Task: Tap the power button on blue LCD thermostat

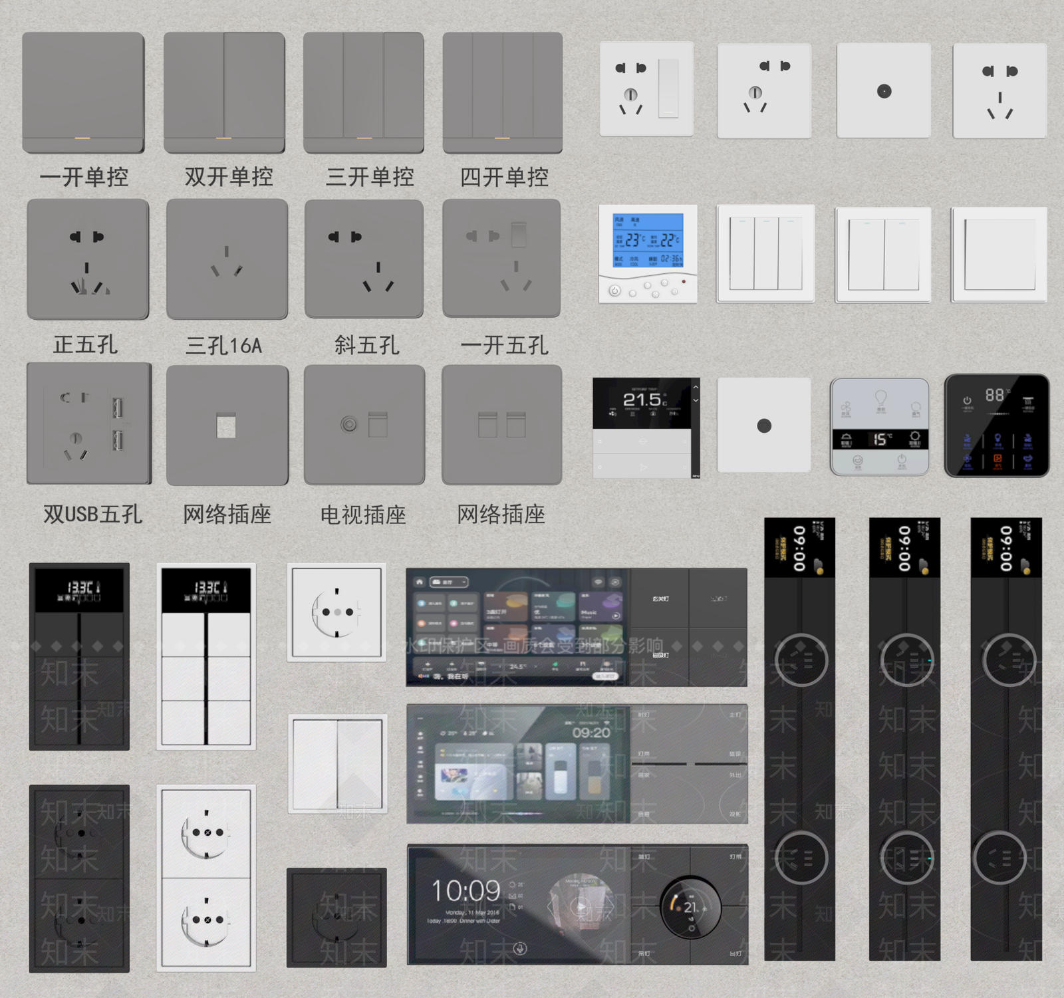Action: 614,291
